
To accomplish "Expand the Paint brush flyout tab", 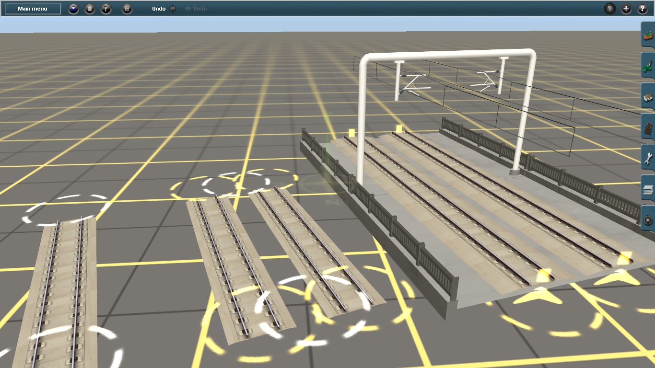I will (x=648, y=66).
